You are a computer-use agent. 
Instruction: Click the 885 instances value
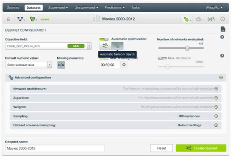(189, 116)
